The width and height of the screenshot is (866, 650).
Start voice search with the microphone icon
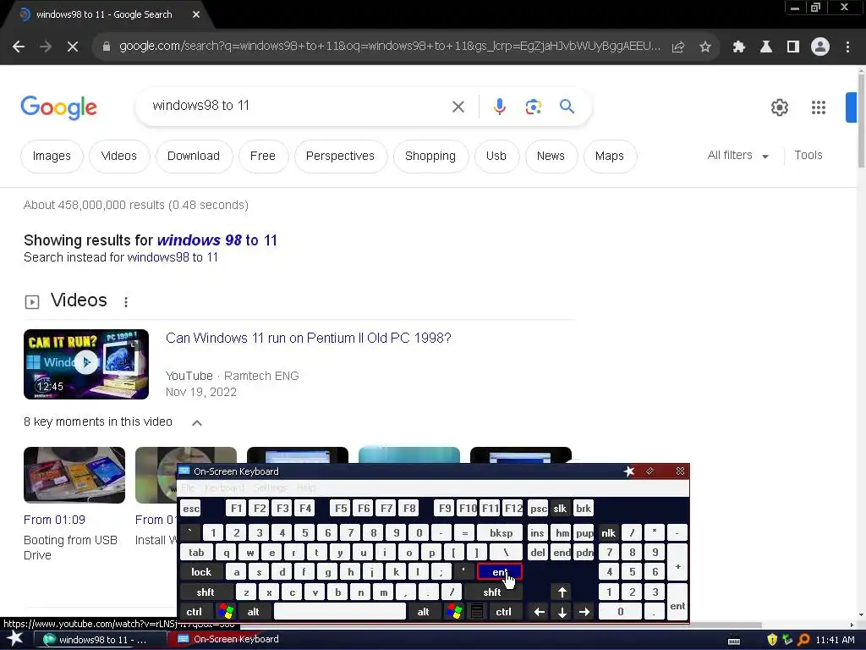coord(499,106)
